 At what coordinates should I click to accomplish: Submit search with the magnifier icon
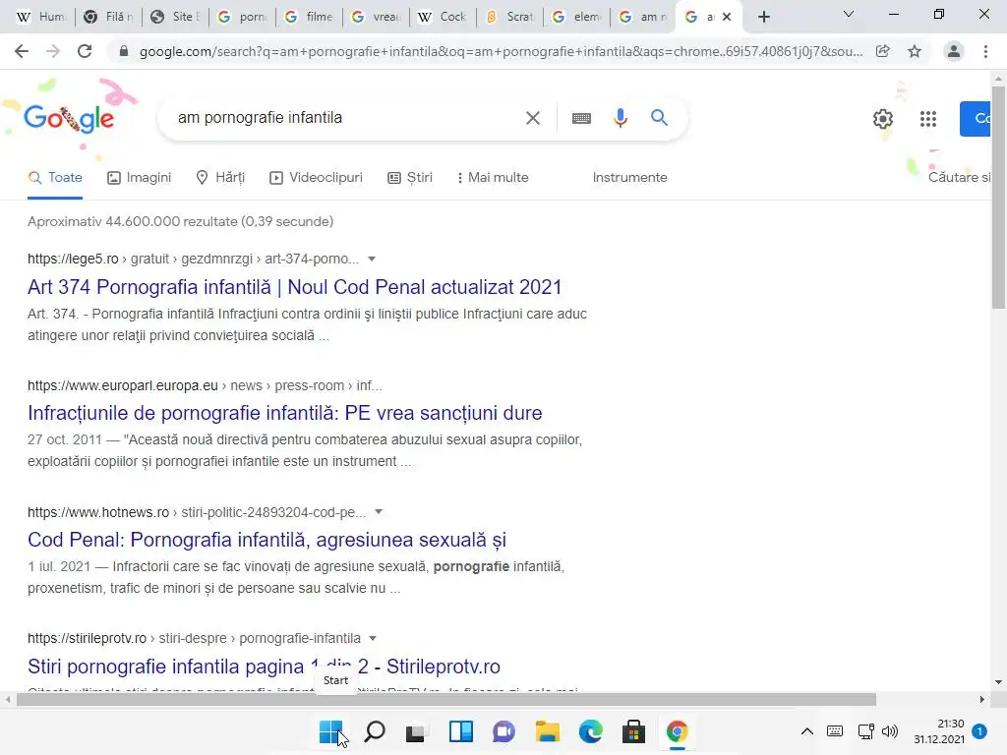[x=659, y=118]
